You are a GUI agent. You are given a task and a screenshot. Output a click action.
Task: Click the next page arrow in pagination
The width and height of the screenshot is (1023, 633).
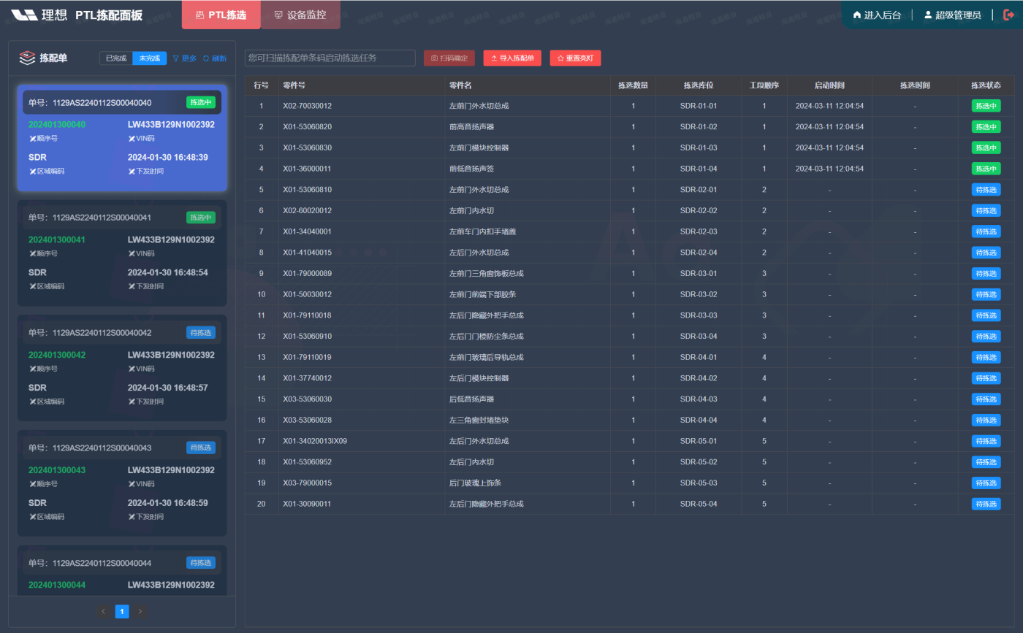(x=140, y=611)
